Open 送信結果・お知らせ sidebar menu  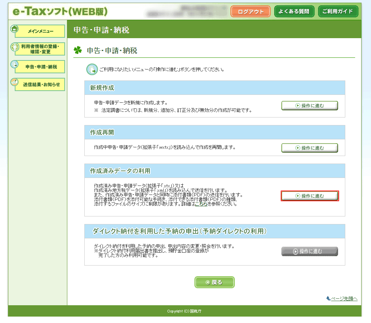pos(40,85)
